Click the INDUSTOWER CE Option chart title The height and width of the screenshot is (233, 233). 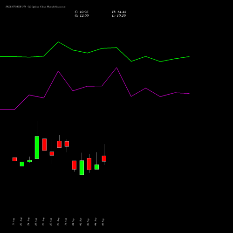pyautogui.click(x=35, y=7)
